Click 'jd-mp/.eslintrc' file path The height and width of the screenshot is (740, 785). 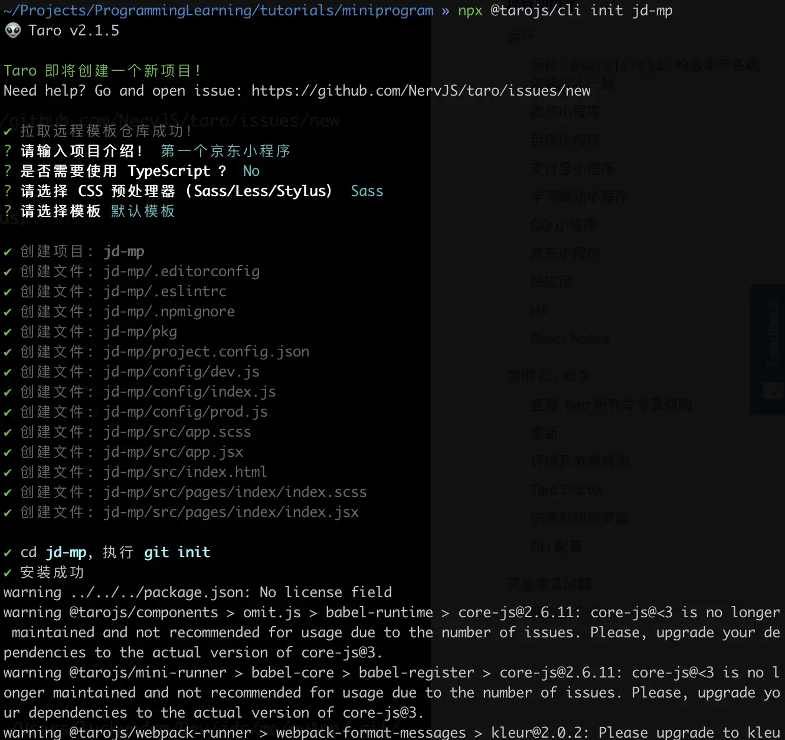[165, 292]
